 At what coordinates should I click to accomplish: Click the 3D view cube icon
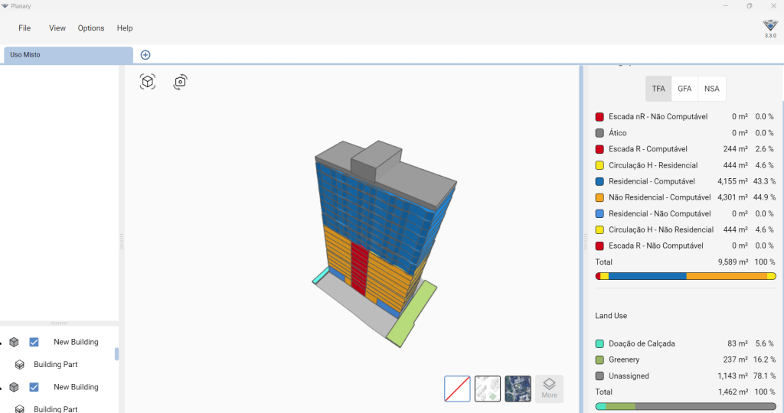click(x=148, y=81)
